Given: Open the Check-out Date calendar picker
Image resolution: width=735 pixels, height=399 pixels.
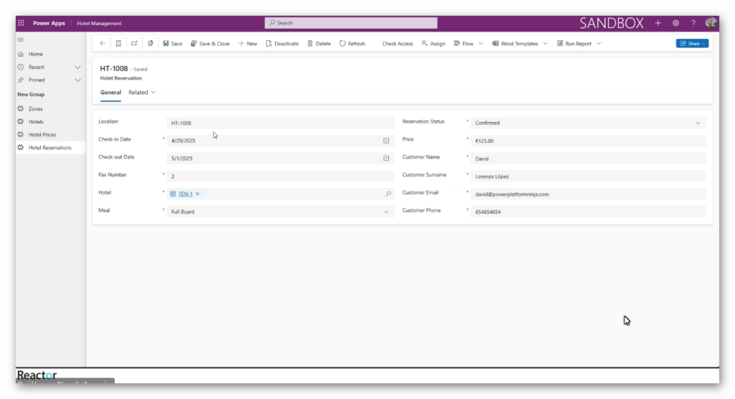Looking at the screenshot, I should coord(386,158).
